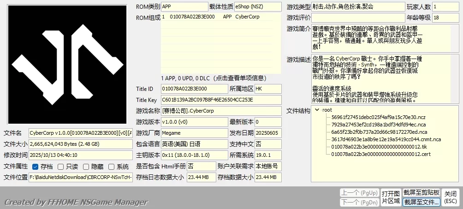This screenshot has width=463, height=209.
Task: Toggle the 只读 read-only checkbox
Action: tap(60, 167)
